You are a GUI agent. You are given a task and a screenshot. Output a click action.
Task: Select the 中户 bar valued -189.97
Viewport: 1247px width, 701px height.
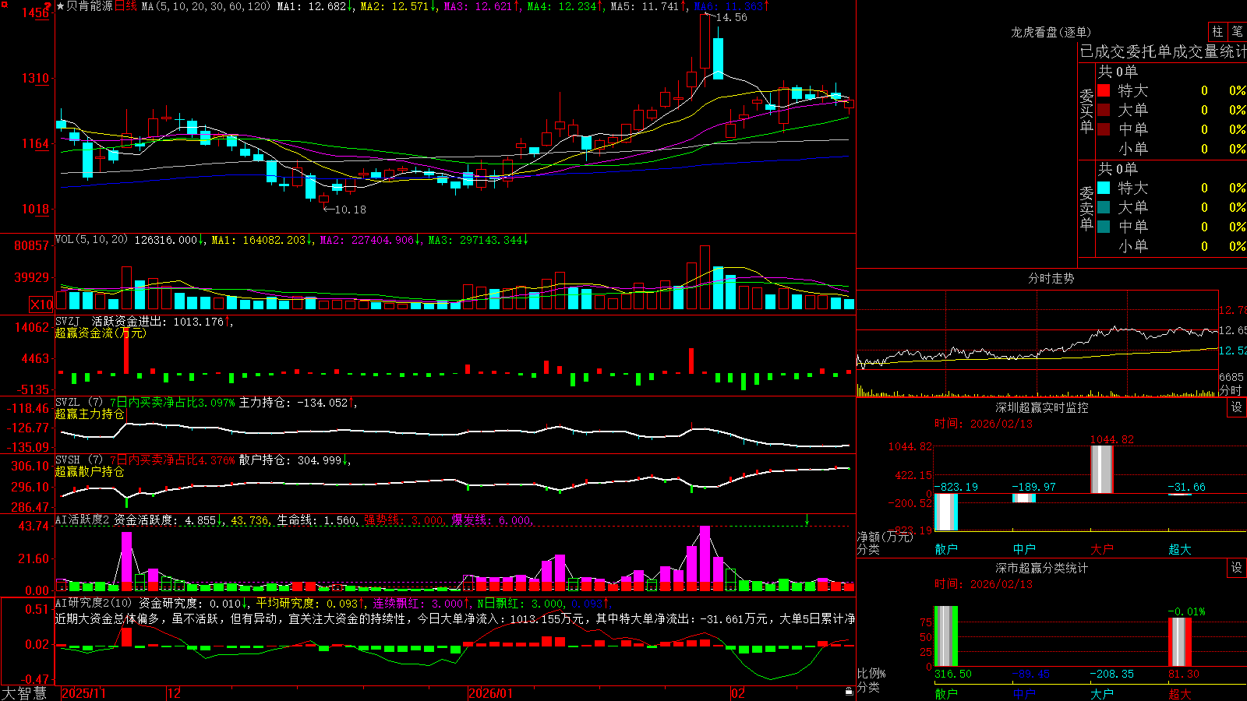[x=1024, y=498]
